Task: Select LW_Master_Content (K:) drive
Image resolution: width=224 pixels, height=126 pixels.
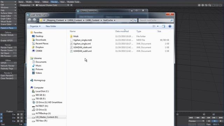Action: click(x=47, y=117)
